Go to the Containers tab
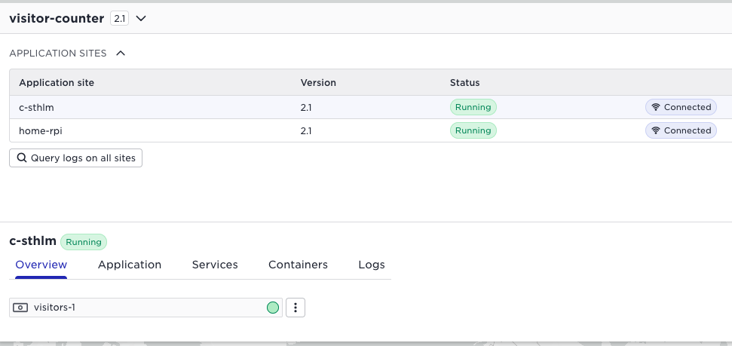 tap(298, 265)
